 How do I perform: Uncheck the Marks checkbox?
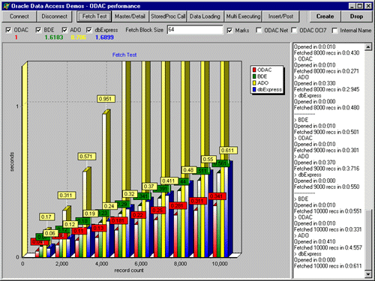(229, 30)
